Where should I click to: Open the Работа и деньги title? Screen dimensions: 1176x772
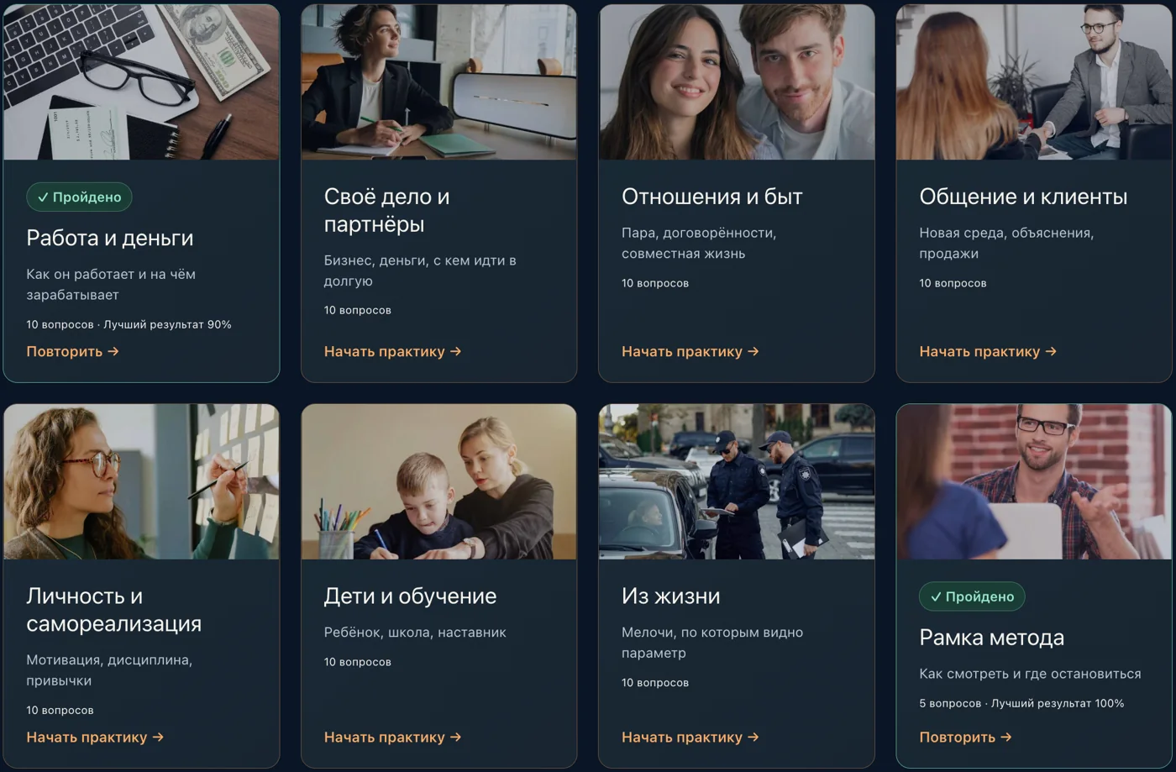click(x=110, y=238)
